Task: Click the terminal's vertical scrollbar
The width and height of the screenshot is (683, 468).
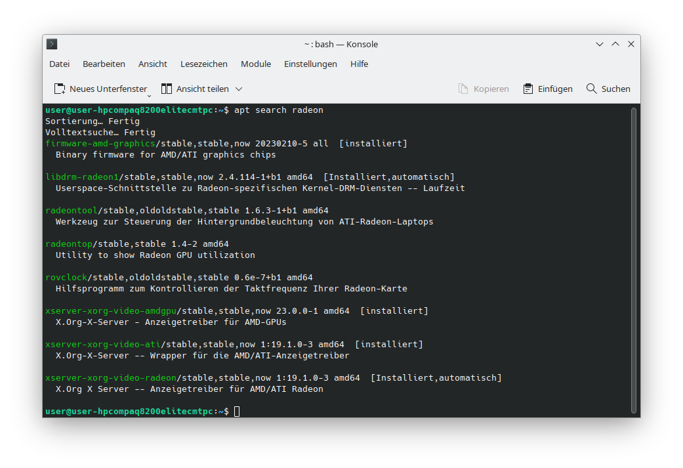Action: click(x=633, y=260)
